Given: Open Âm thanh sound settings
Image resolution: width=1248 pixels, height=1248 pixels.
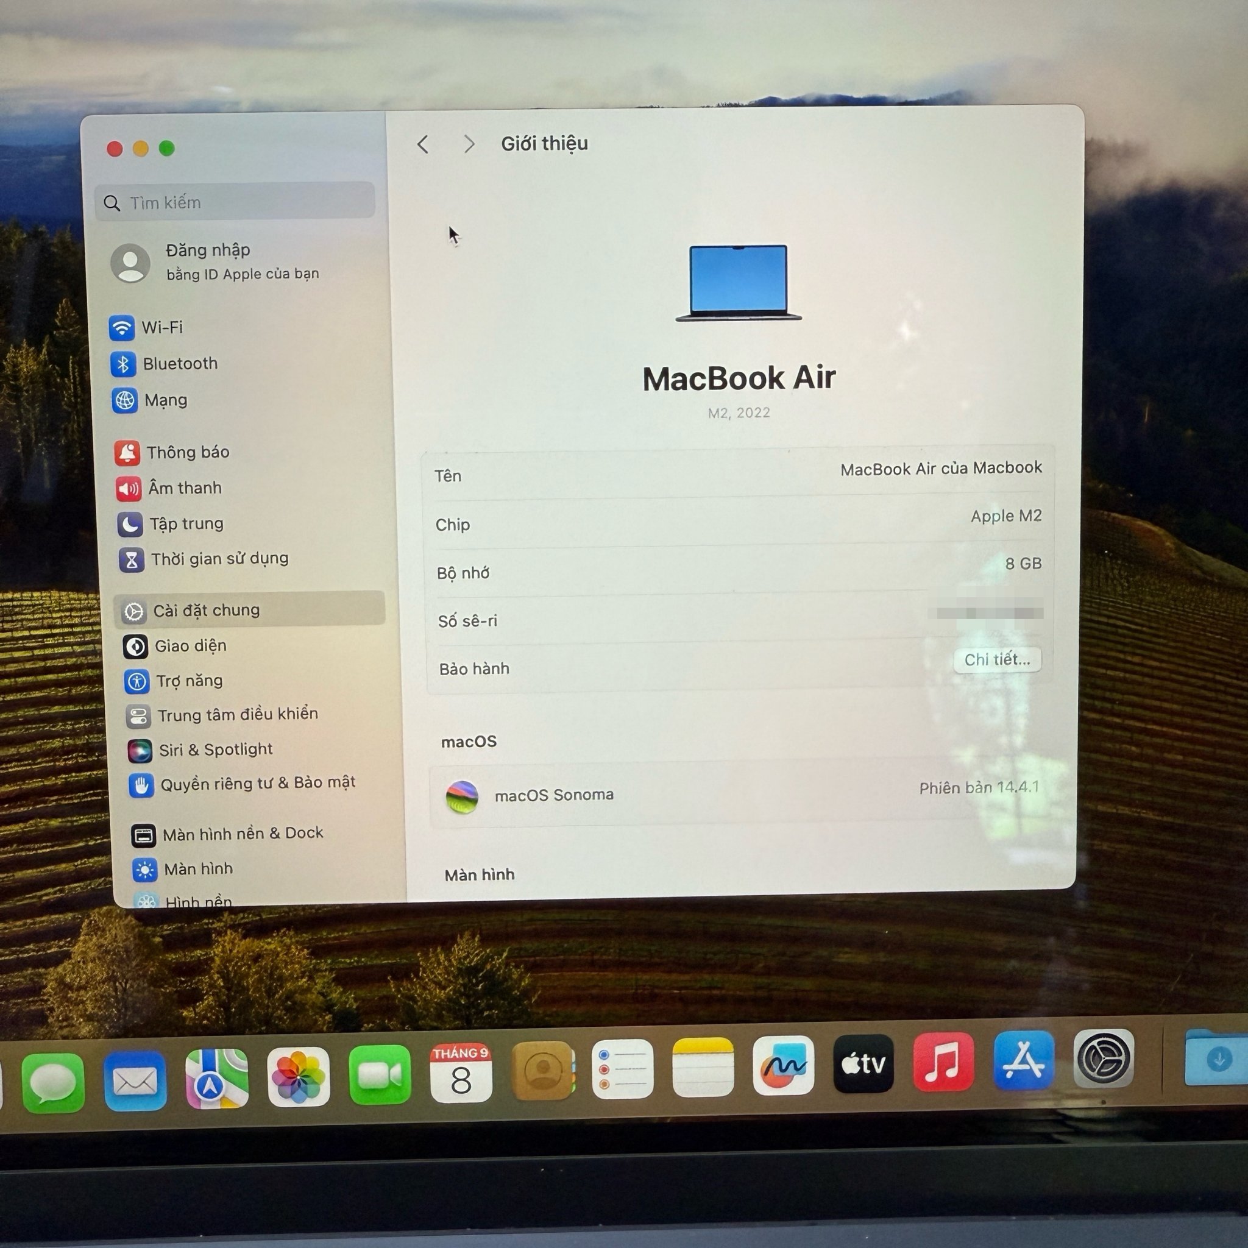Looking at the screenshot, I should [169, 488].
